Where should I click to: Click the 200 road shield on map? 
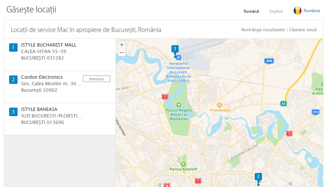(x=315, y=112)
